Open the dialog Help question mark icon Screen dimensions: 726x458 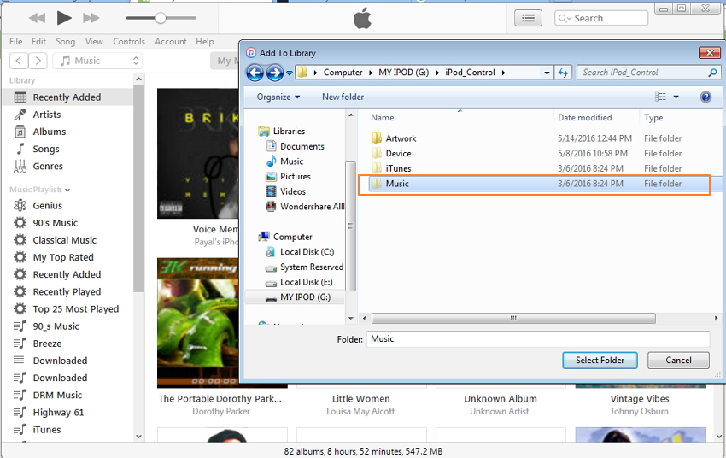tap(706, 97)
